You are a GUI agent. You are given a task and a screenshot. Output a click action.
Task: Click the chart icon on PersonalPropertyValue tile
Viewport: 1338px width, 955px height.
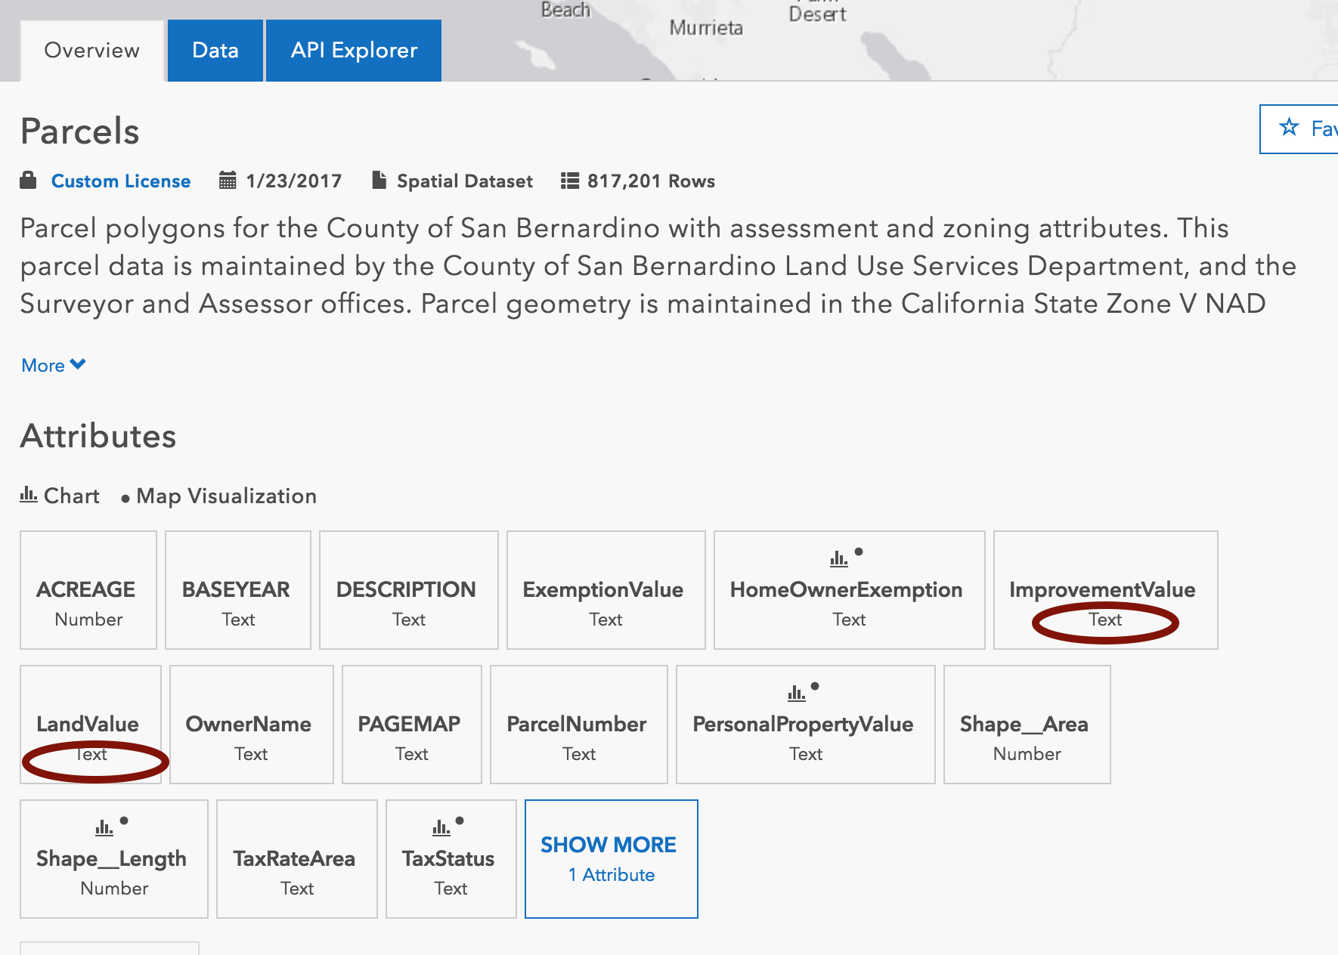coord(796,693)
